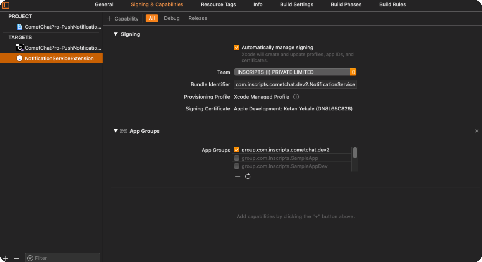Open the Build Phases tab
The width and height of the screenshot is (482, 262).
coord(346,5)
